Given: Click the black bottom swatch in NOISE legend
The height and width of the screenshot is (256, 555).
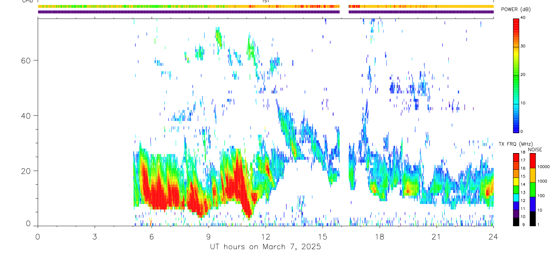Looking at the screenshot, I should [532, 219].
